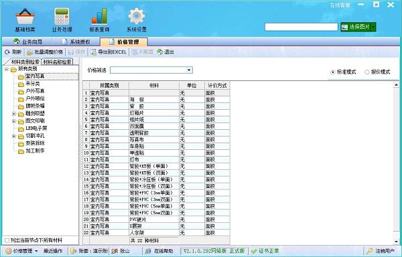Image resolution: width=402 pixels, height=257 pixels.
Task: Open the 价格管理 status bar menu
Action: point(22,251)
